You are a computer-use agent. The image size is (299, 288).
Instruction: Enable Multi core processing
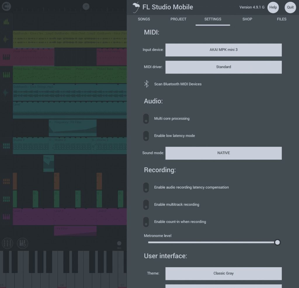tap(146, 119)
